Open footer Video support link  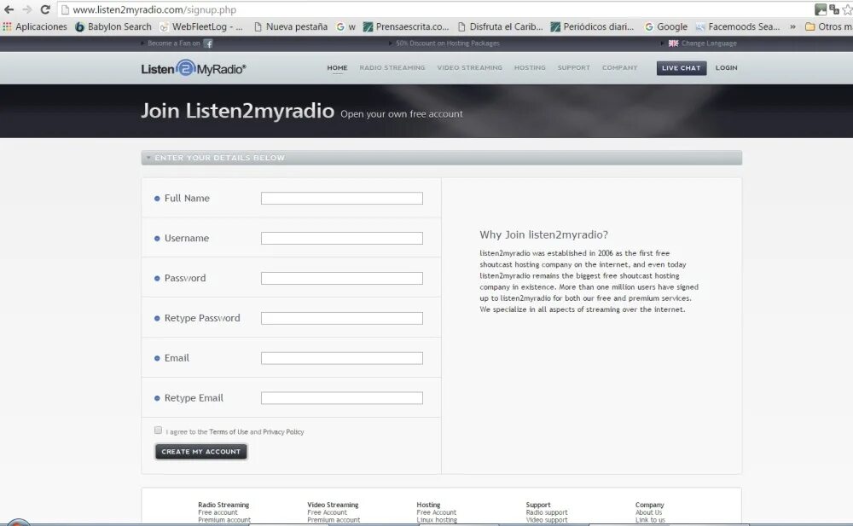547,520
